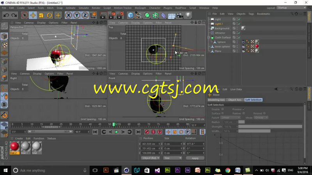Open Edit Render Settings icon
This screenshot has width=312, height=175.
point(120,15)
